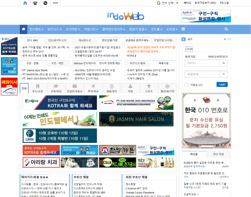Open the JASMIN HAIR SALON banner

(136, 119)
